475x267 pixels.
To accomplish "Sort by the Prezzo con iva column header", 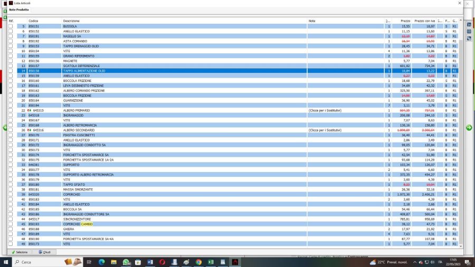I will (426, 21).
